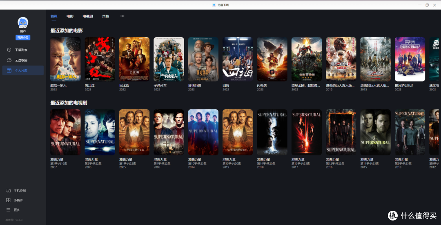Open 邪恶力量 season 3 poster
This screenshot has height=225, width=441.
[65, 132]
